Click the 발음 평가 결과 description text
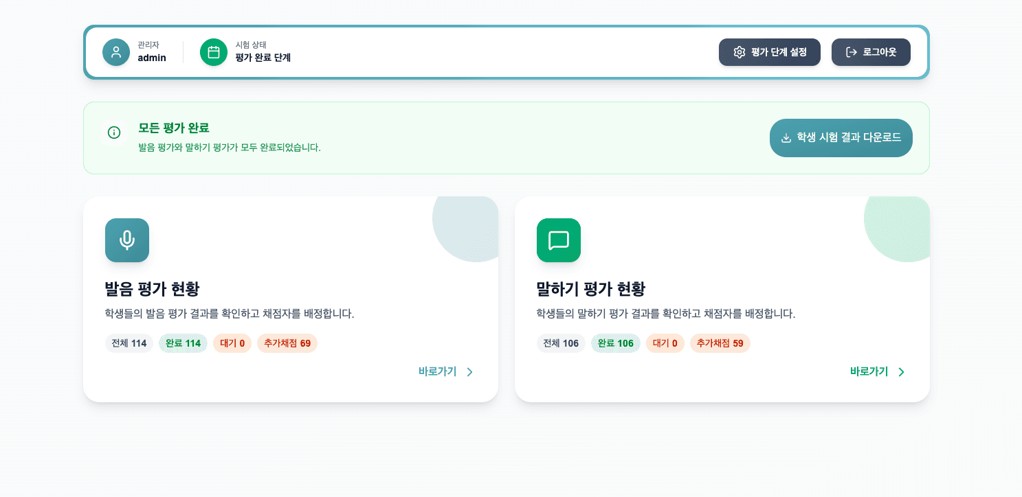Screen dimensions: 1022x497 point(230,314)
